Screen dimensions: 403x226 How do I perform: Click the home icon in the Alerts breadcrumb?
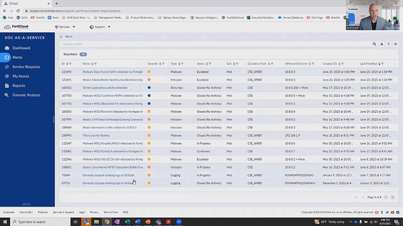tap(61, 37)
